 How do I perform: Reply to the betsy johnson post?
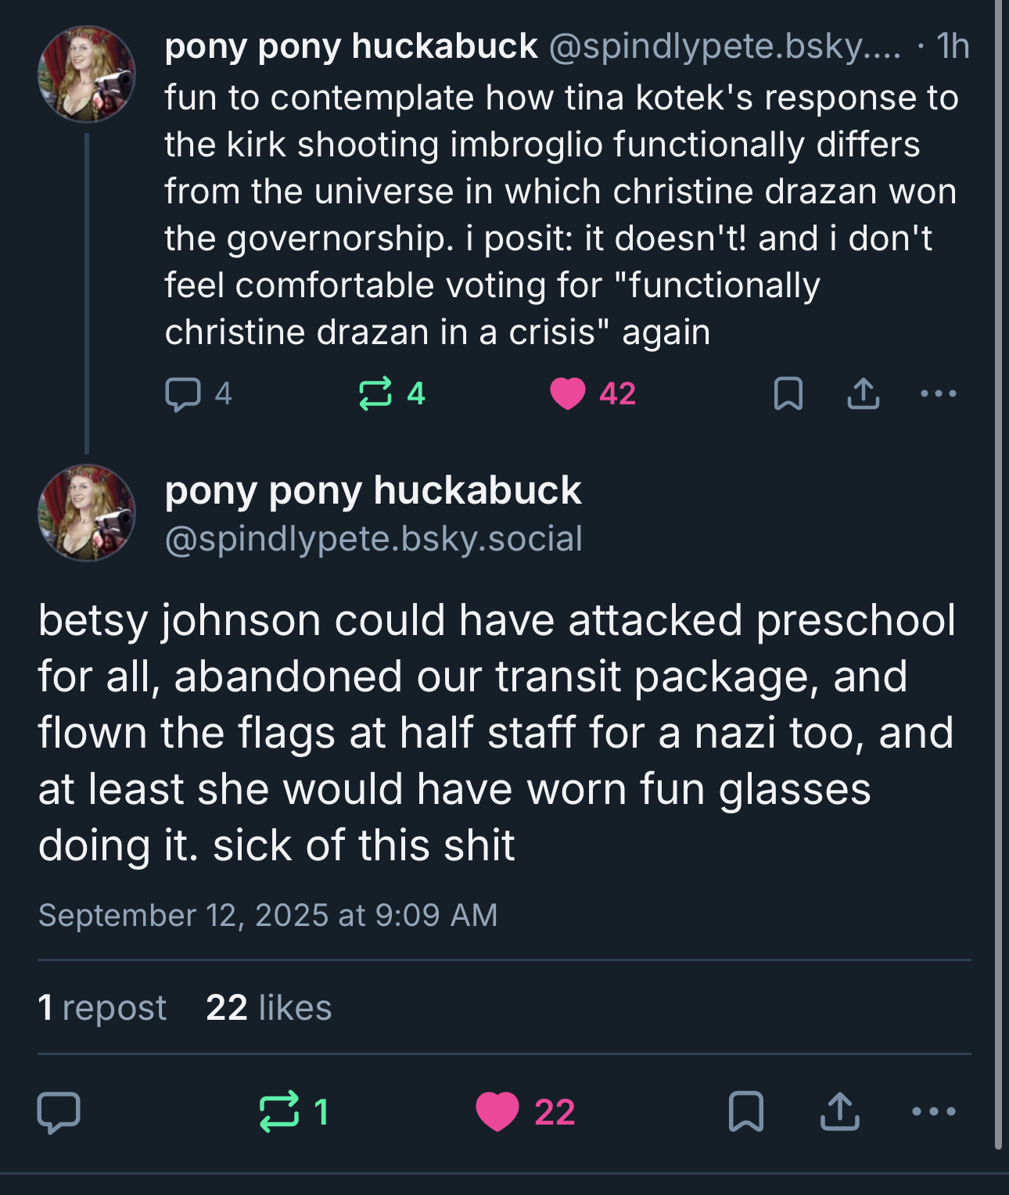(59, 1111)
